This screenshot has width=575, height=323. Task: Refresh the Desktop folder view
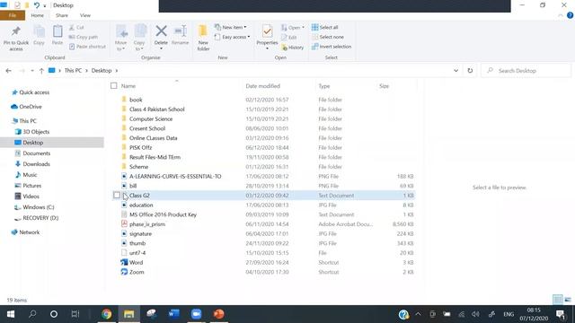470,71
